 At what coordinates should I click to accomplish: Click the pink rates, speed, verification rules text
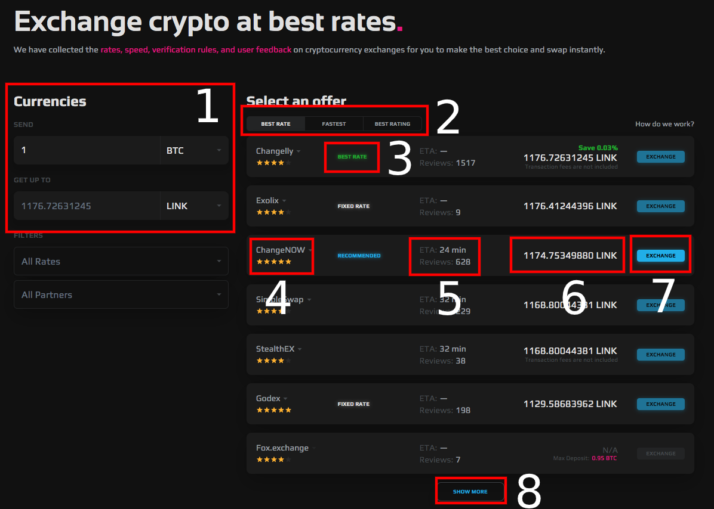pyautogui.click(x=196, y=49)
